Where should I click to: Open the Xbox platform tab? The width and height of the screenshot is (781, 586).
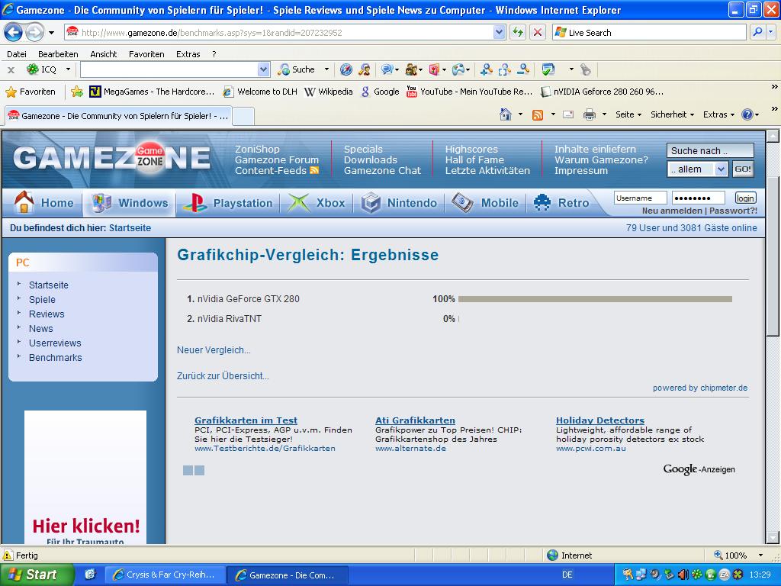tap(317, 203)
